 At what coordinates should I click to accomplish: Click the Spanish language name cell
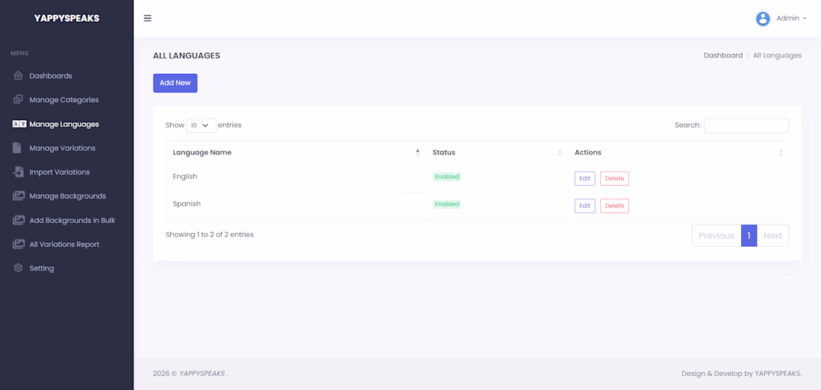point(296,206)
